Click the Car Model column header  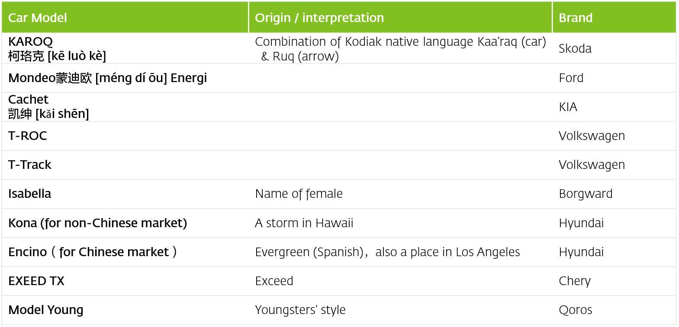125,17
